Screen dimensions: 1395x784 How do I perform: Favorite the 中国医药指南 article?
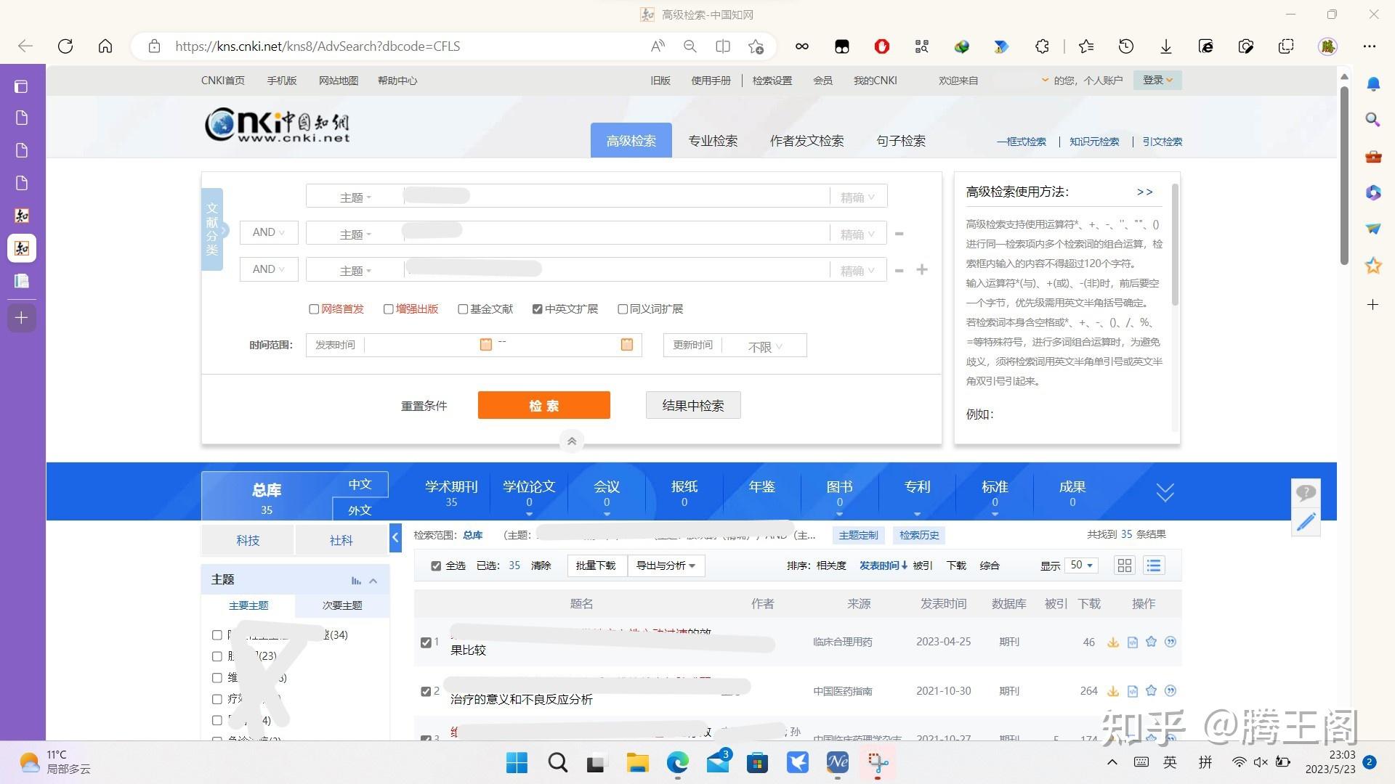pyautogui.click(x=1151, y=691)
